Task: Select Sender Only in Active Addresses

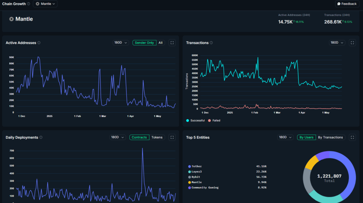Action: [144, 43]
